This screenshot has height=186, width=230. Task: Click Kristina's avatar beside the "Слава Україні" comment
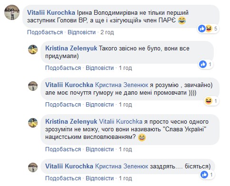click(x=33, y=123)
